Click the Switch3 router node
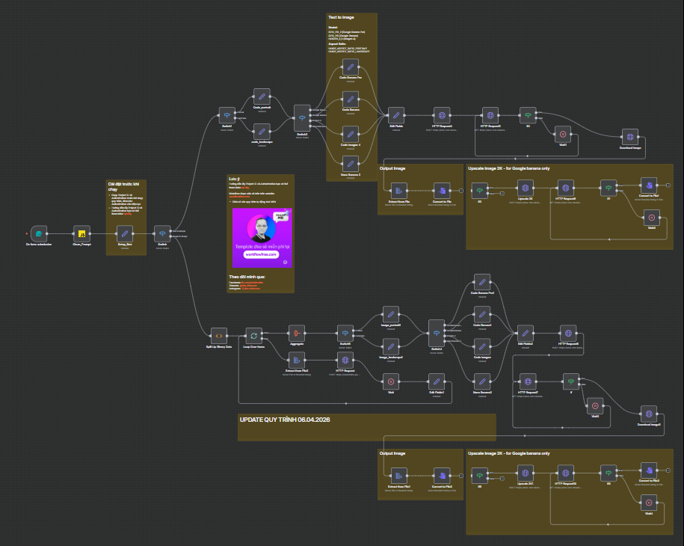Screen dimensions: 684x546 click(x=302, y=114)
